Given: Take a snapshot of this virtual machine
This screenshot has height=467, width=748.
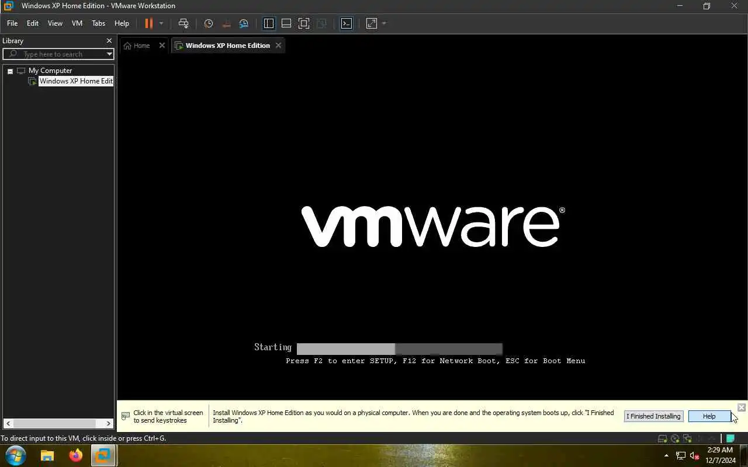Looking at the screenshot, I should click(208, 23).
